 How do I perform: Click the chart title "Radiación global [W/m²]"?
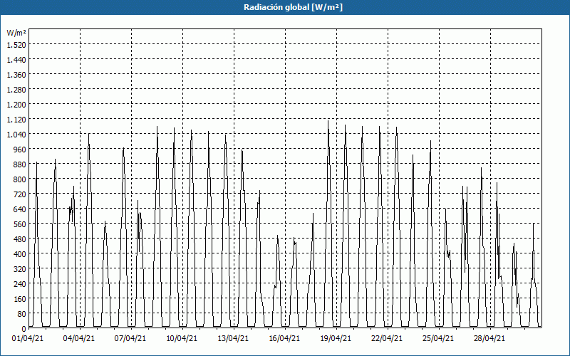click(293, 7)
